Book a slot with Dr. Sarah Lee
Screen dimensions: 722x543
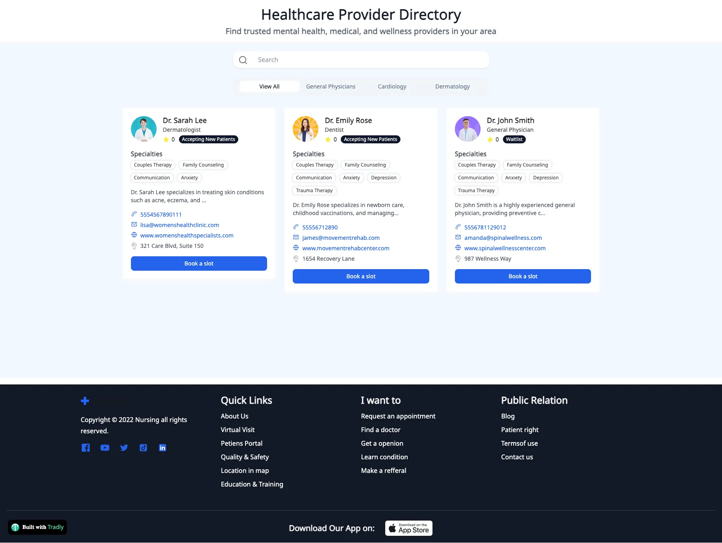click(199, 263)
